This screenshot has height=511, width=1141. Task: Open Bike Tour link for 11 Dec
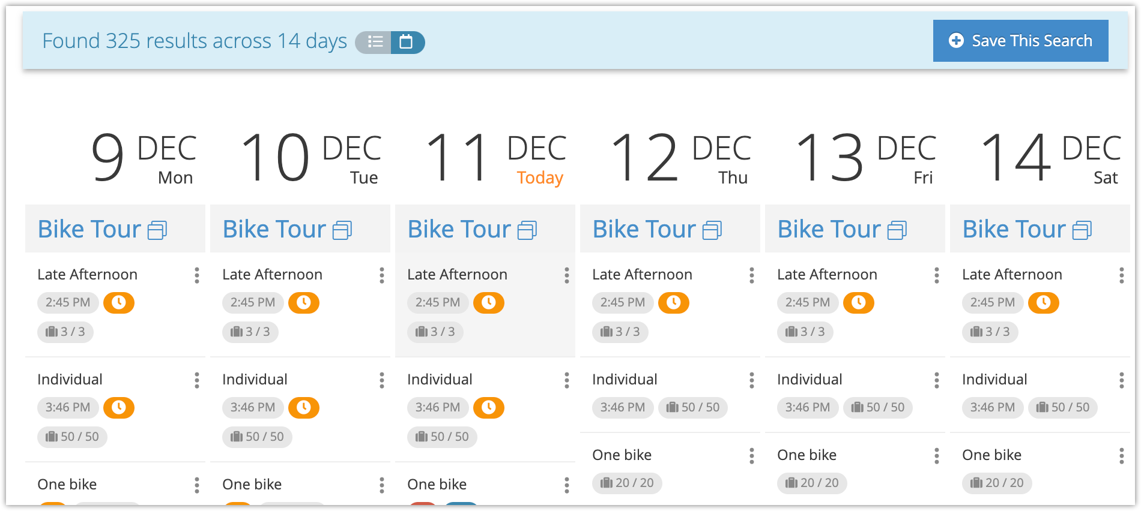pos(472,229)
